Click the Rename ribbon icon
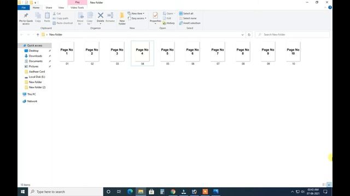This screenshot has width=350, height=196. [x=110, y=17]
